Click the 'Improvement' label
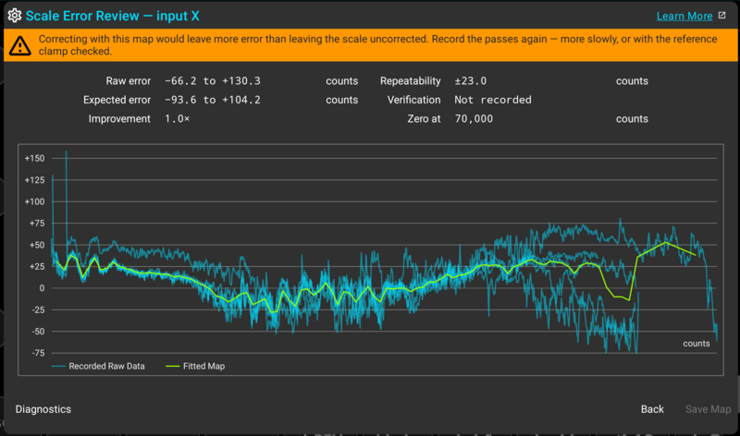 coord(119,119)
